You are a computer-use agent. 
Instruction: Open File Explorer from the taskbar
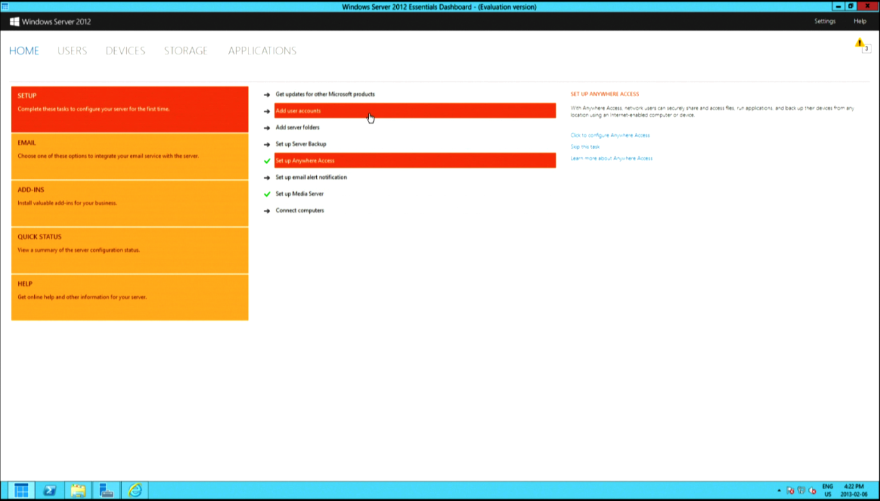78,491
